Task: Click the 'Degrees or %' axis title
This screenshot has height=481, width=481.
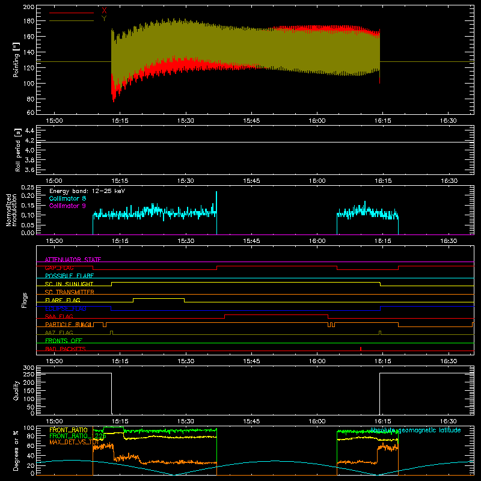Action: [16, 451]
